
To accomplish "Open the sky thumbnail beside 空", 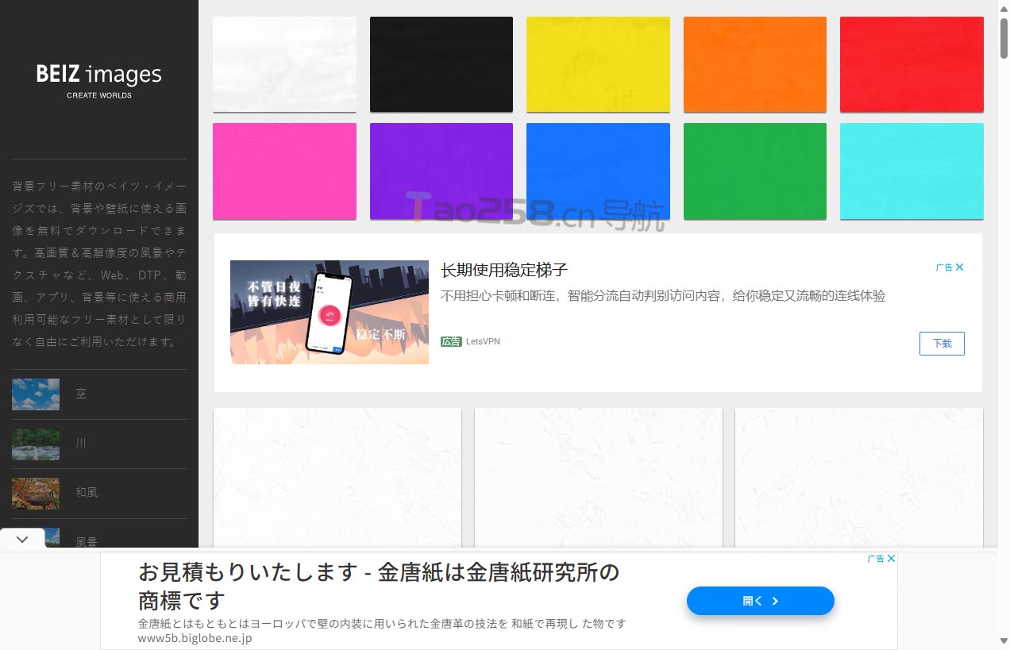I will coord(36,394).
